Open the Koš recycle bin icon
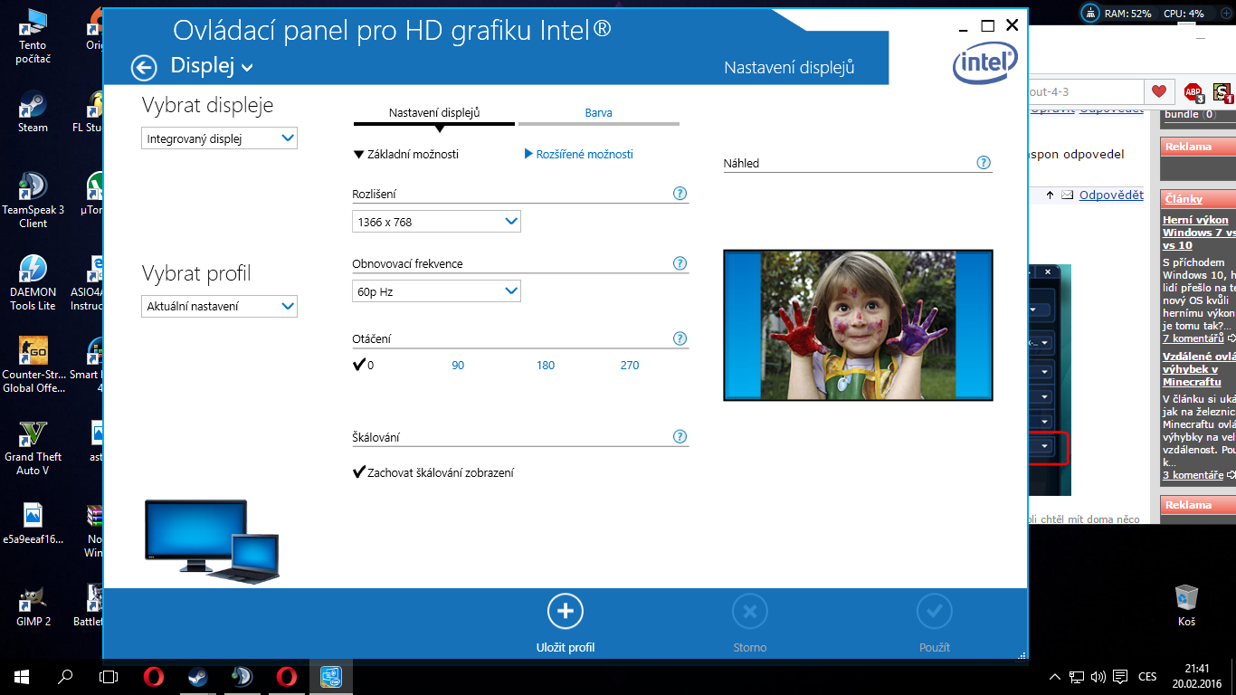 1186,598
